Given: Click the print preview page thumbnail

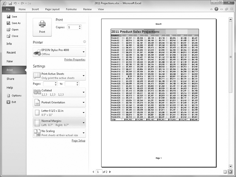Looking at the screenshot, I should (x=159, y=93).
